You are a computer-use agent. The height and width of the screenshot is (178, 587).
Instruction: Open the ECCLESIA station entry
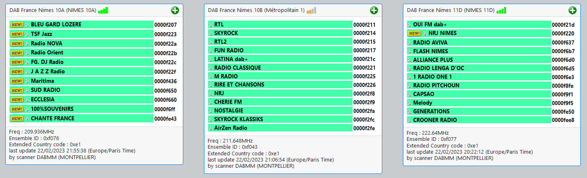point(81,100)
